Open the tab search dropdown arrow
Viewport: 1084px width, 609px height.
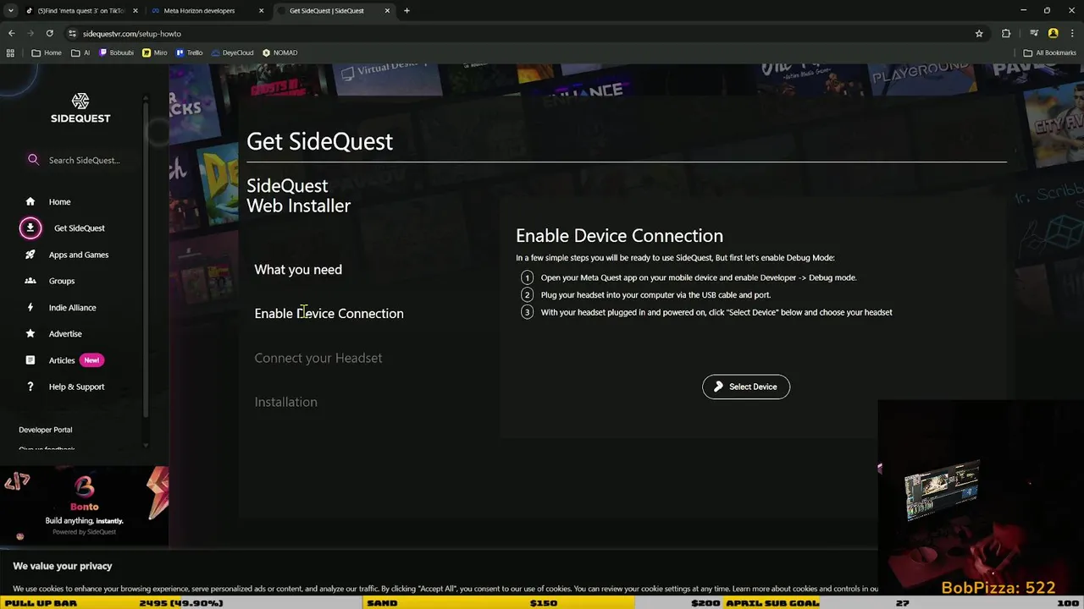click(x=10, y=11)
